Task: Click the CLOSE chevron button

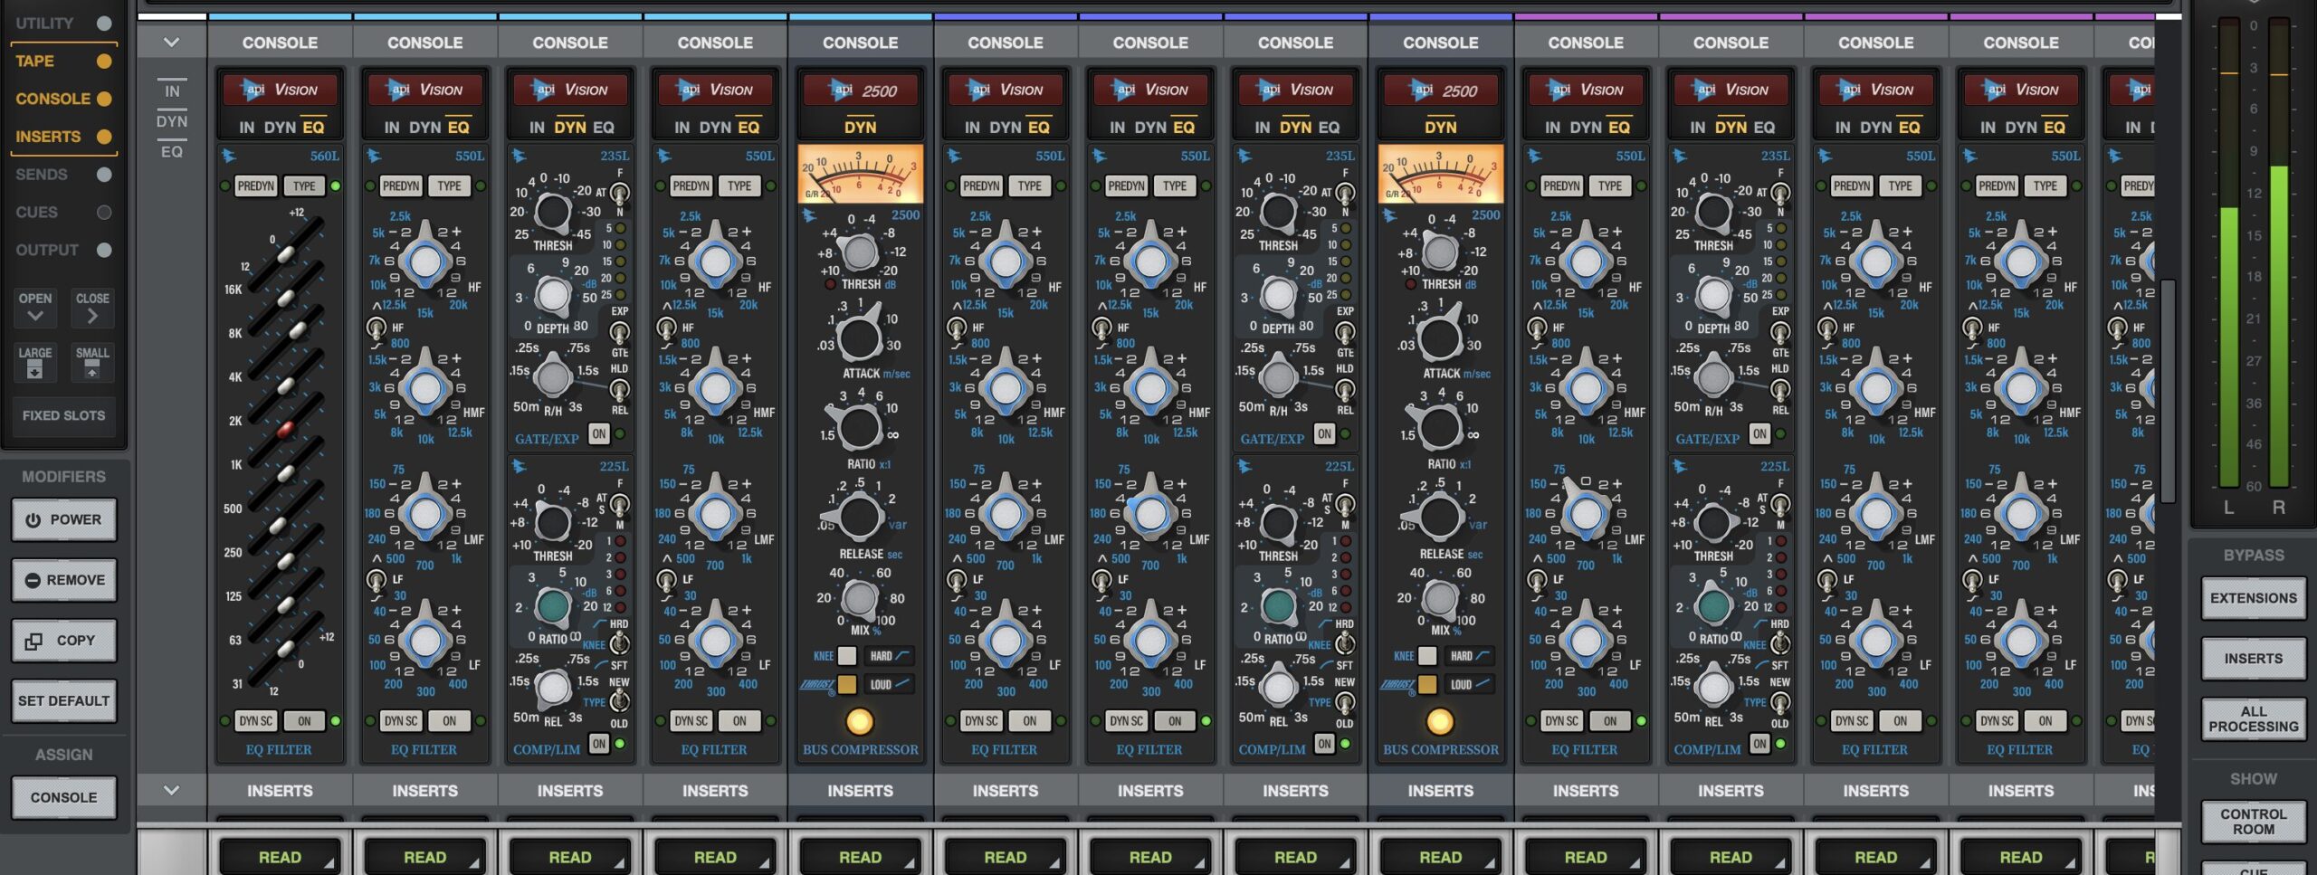Action: tap(91, 308)
